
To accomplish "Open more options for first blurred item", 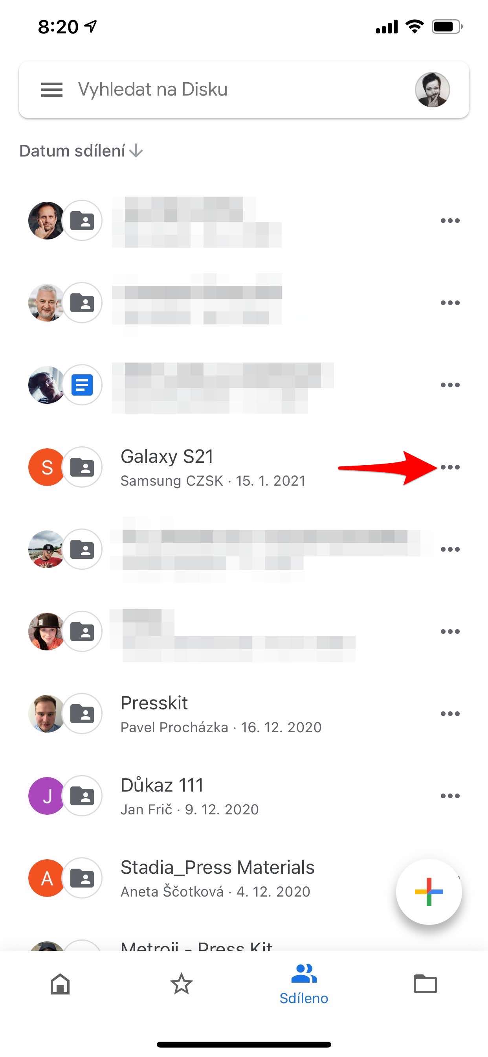I will [x=450, y=221].
